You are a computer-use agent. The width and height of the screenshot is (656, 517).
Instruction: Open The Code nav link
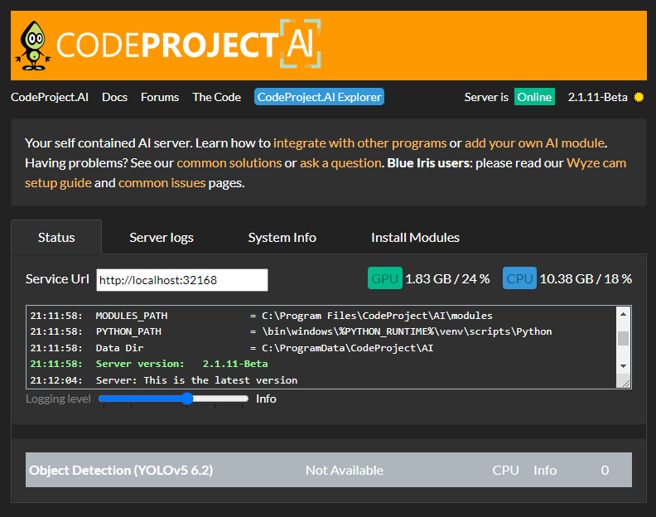pos(216,97)
